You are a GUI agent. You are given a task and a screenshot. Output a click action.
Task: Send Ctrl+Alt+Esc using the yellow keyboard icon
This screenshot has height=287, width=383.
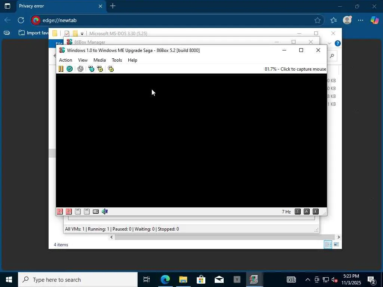(100, 69)
